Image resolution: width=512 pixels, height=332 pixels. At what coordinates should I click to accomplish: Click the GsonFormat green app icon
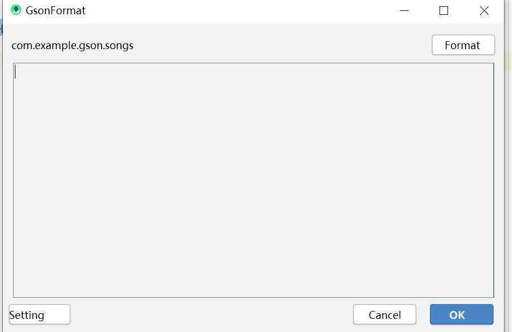(15, 10)
